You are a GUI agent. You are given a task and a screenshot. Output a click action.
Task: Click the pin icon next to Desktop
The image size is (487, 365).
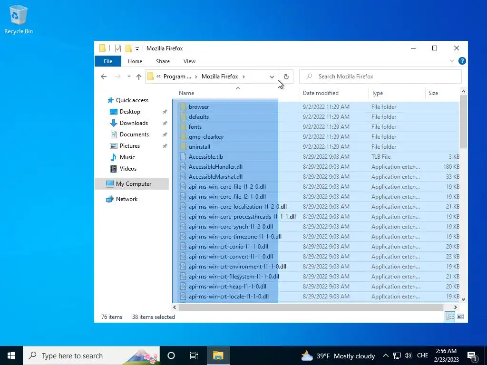(165, 112)
